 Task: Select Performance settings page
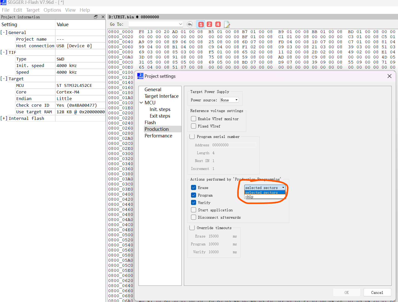(x=158, y=136)
